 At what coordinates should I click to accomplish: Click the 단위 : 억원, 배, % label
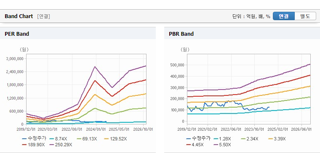[x=251, y=16]
